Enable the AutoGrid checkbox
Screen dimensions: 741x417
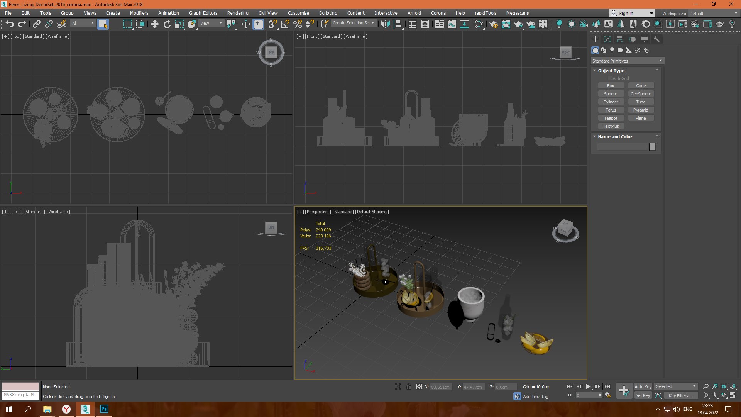pos(610,78)
